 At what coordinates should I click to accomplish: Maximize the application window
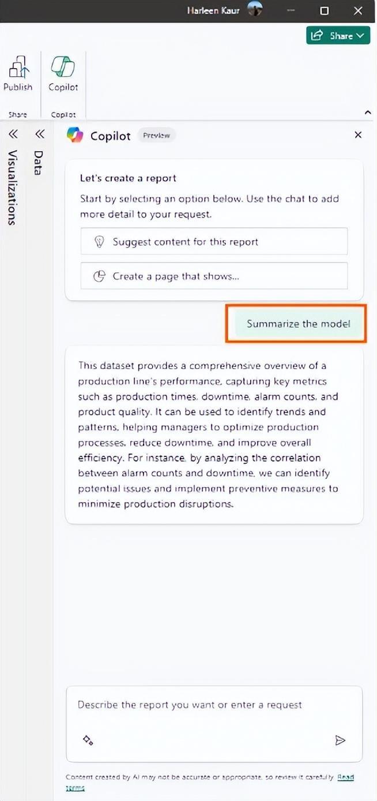325,10
